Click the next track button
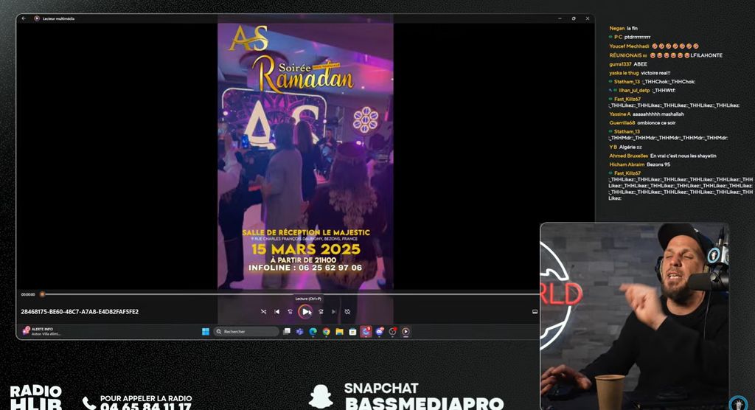This screenshot has height=410, width=755. pos(334,312)
